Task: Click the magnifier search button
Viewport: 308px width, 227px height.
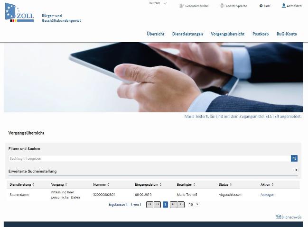Action: pos(294,158)
